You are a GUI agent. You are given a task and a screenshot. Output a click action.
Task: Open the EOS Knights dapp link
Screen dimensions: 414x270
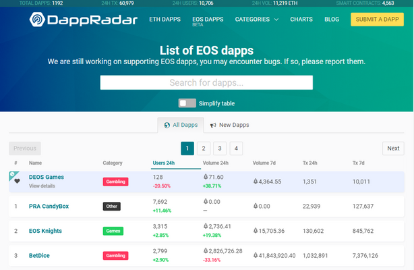(45, 231)
